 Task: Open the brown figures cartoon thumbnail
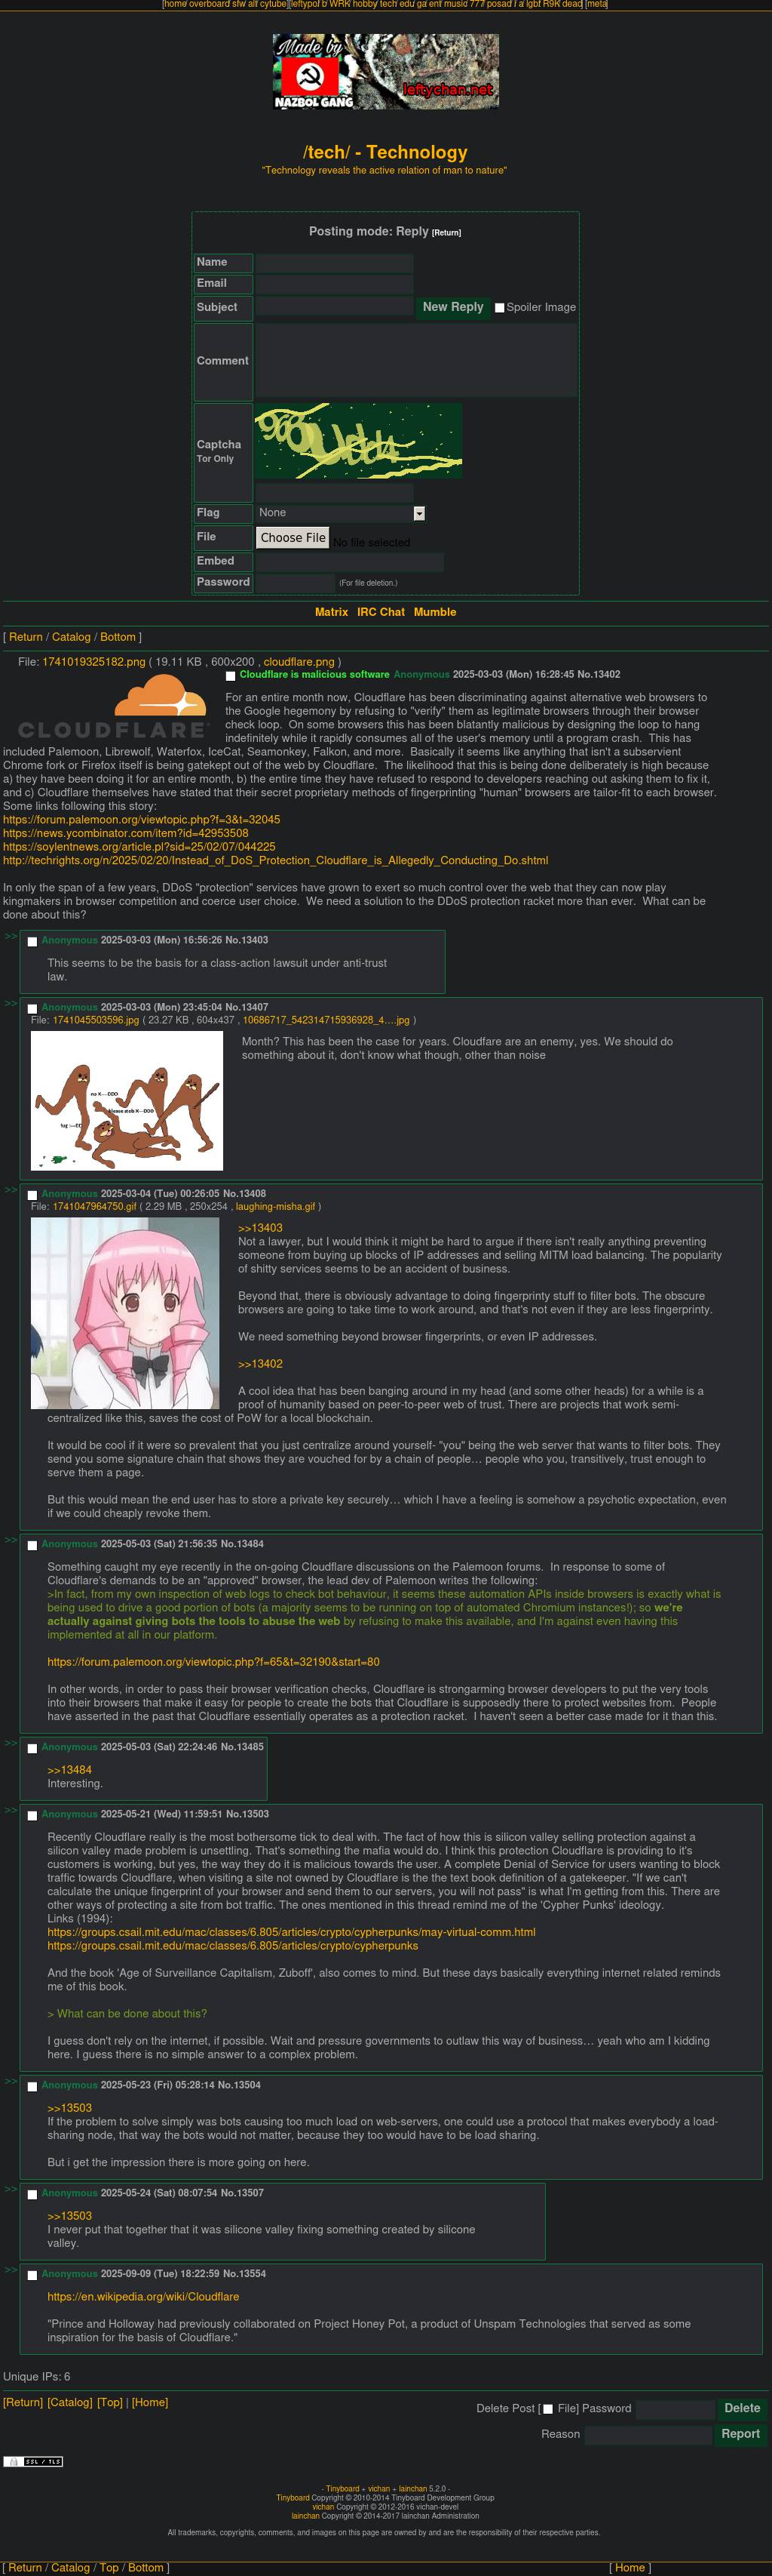tap(127, 1100)
